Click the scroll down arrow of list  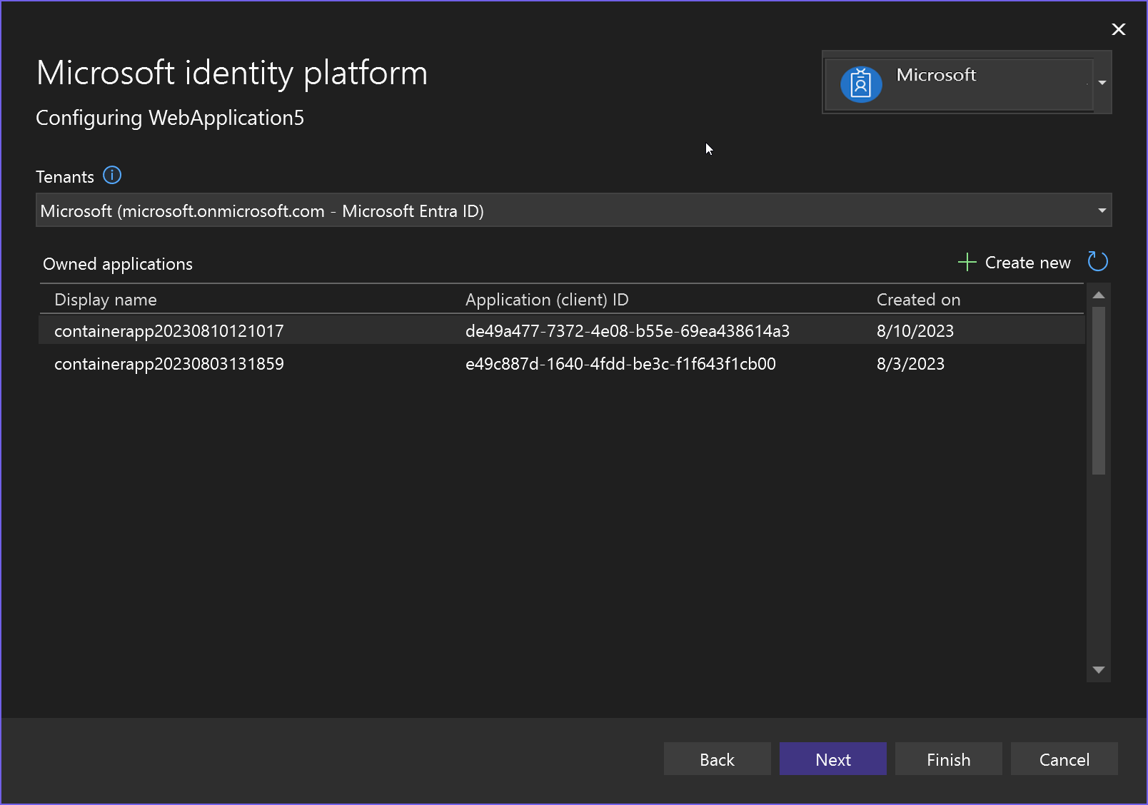pos(1099,670)
